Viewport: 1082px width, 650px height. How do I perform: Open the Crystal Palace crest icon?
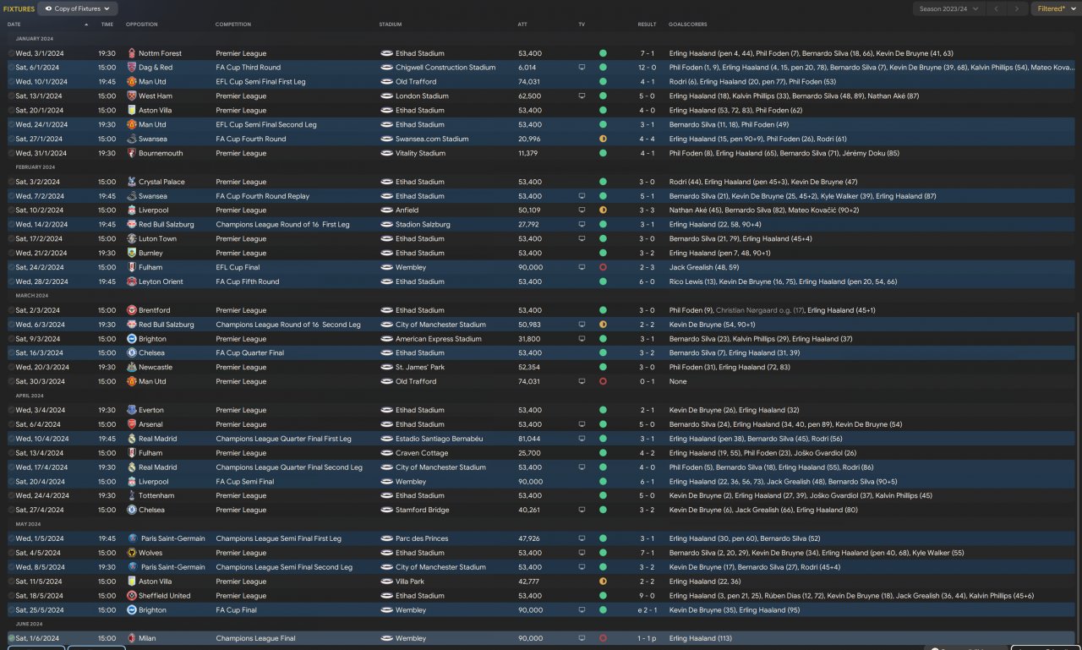(x=132, y=182)
